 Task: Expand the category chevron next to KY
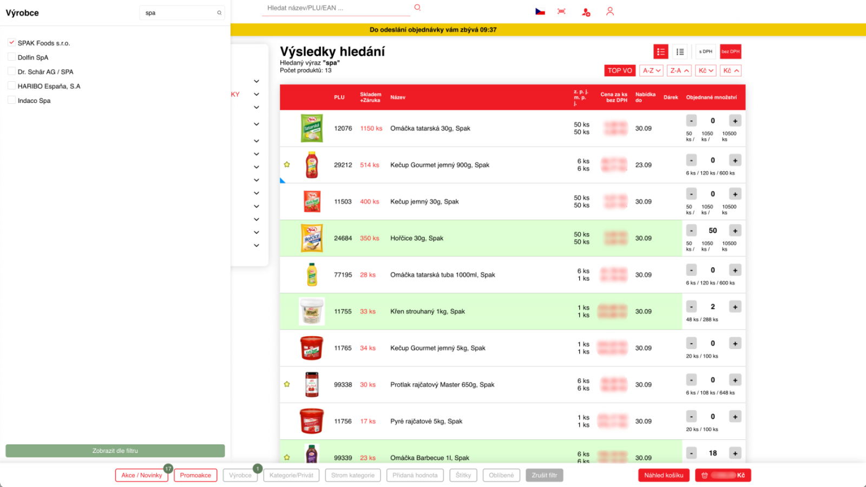[x=257, y=94]
